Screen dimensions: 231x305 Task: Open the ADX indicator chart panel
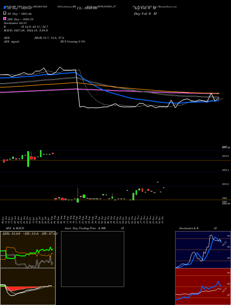[28, 250]
